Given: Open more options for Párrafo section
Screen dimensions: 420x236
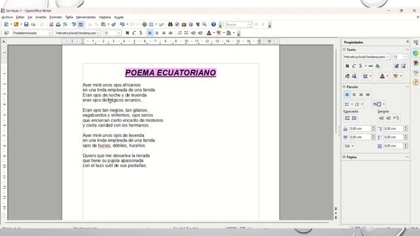Looking at the screenshot, I should pyautogui.click(x=407, y=87).
